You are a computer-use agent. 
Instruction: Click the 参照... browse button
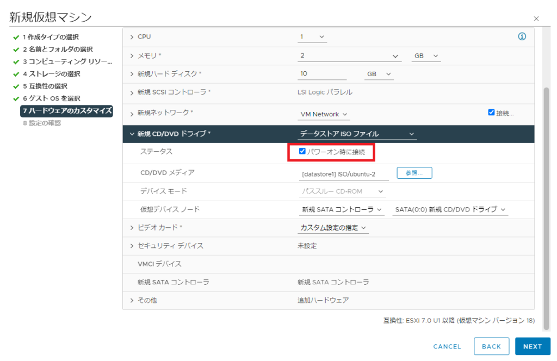(414, 173)
